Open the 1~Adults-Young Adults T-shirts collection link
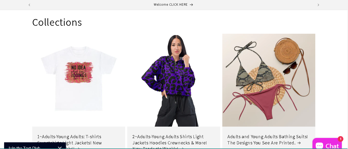 click(x=70, y=143)
